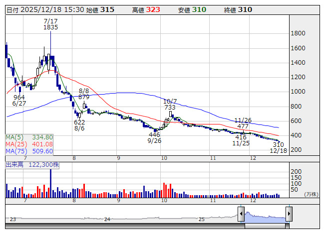Screen dimensions: 326x234
Task: Click the 9/26 low label 446
Action: coord(154,134)
